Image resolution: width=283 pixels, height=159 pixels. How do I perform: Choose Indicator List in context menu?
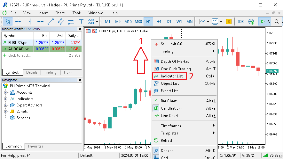point(184,76)
